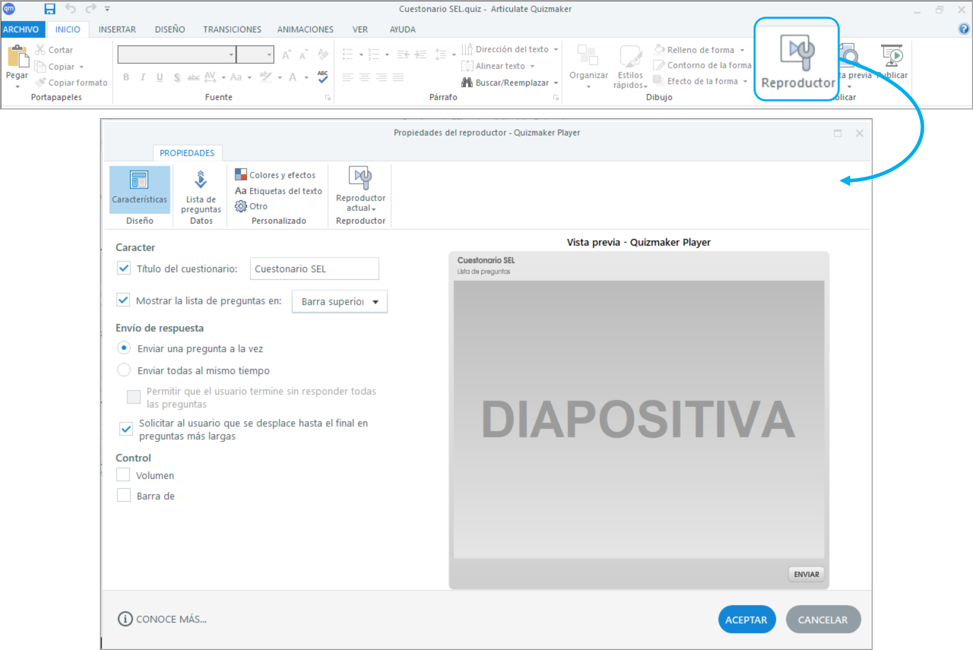Screen dimensions: 973x650
Task: Click the Publicar icon
Action: pyautogui.click(x=892, y=56)
